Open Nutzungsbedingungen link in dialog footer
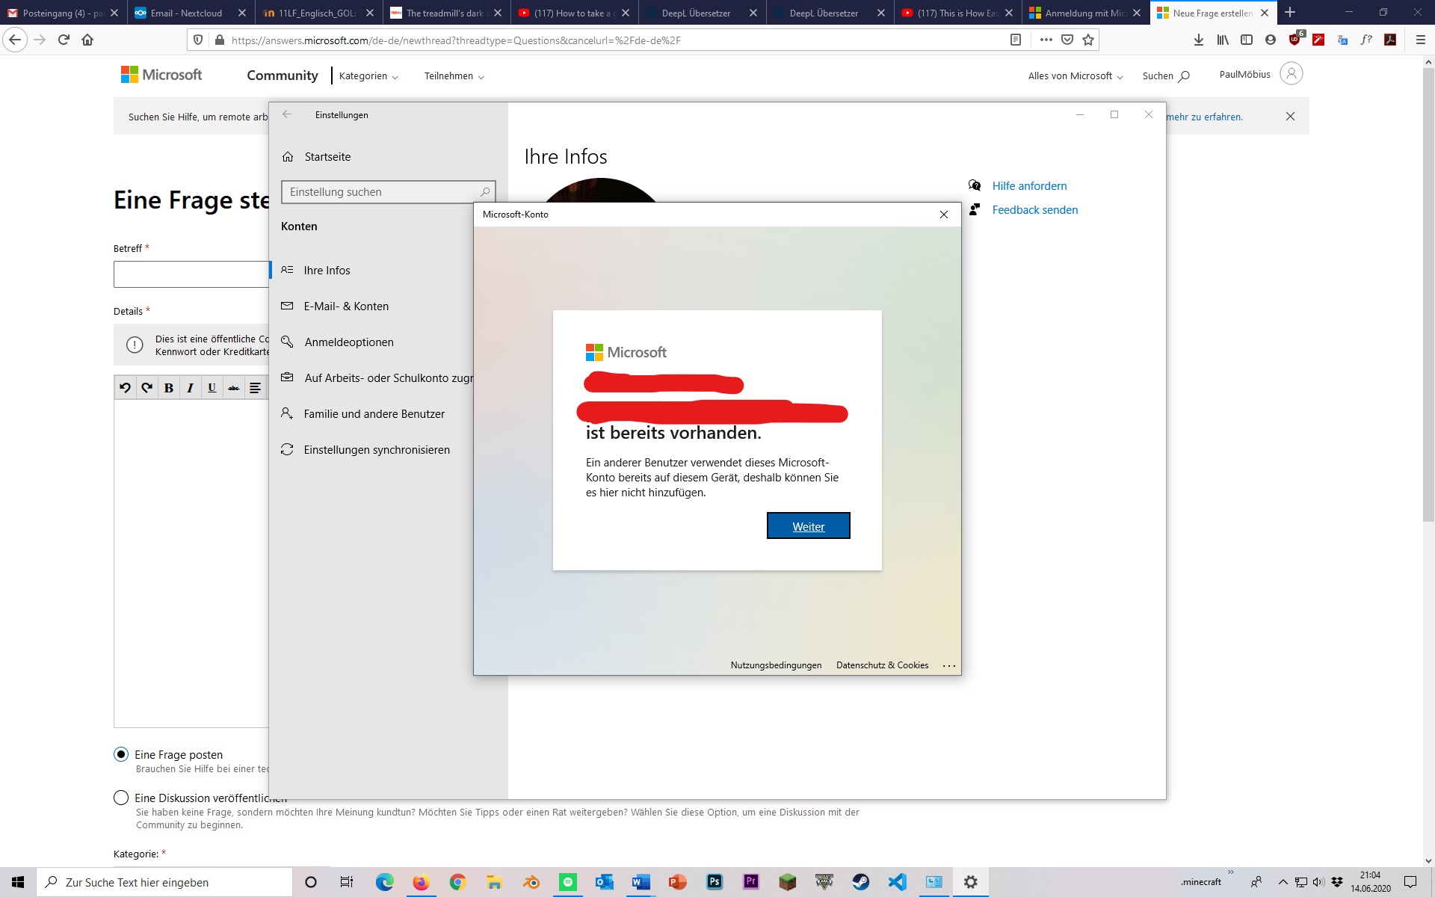This screenshot has height=897, width=1435. [x=776, y=665]
